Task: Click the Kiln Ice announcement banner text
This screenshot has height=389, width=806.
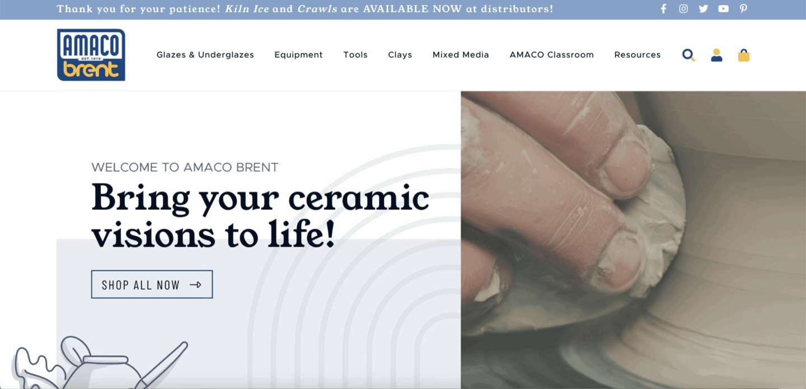Action: click(305, 9)
